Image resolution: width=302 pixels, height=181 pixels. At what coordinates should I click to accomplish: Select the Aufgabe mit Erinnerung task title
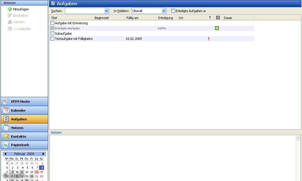(x=71, y=23)
